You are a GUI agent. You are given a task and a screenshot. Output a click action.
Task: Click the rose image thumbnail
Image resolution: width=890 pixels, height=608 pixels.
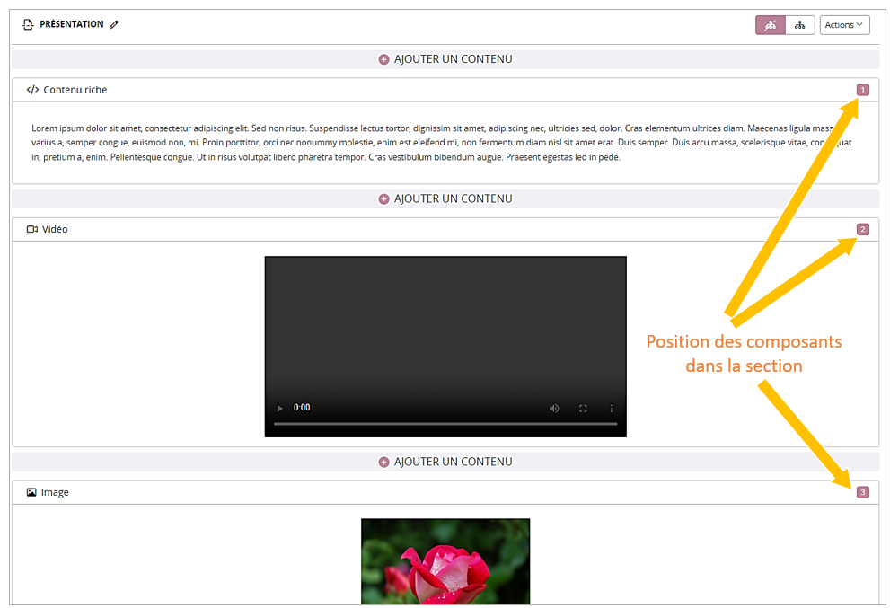click(x=445, y=561)
